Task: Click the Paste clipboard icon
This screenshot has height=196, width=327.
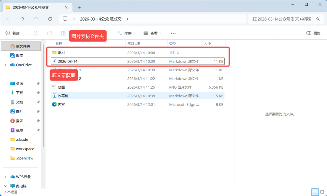Action: (63, 33)
